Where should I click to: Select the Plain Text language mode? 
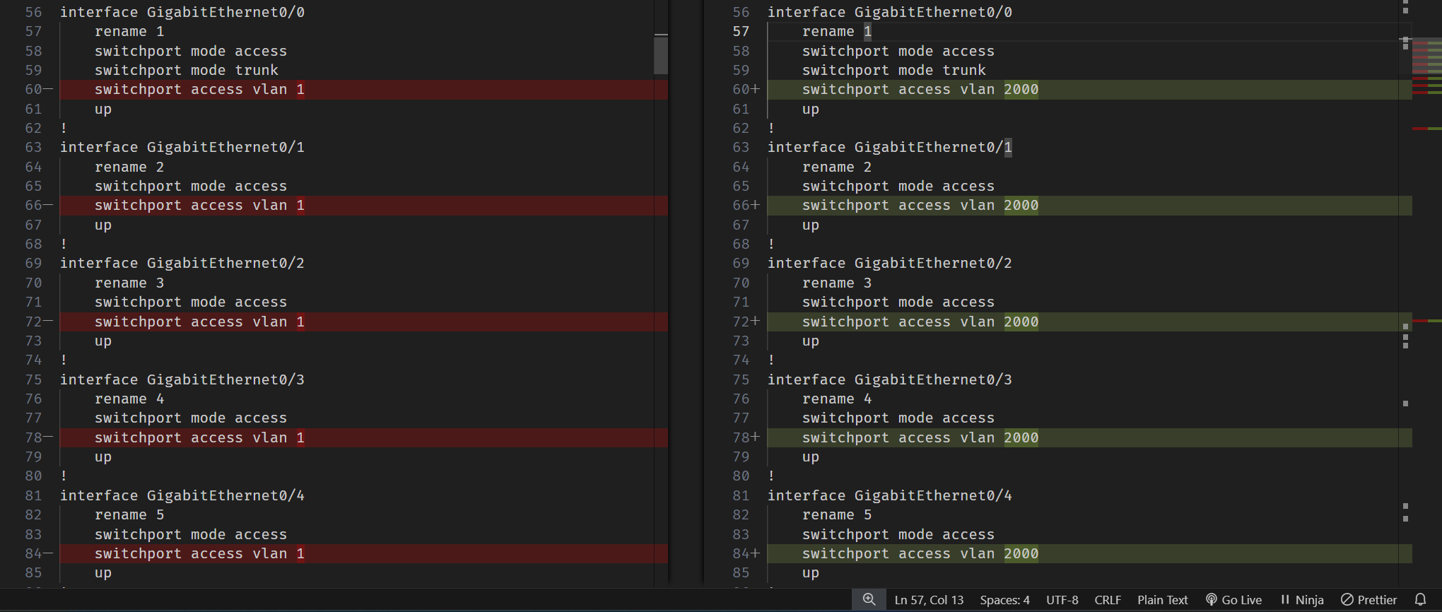[x=1162, y=600]
